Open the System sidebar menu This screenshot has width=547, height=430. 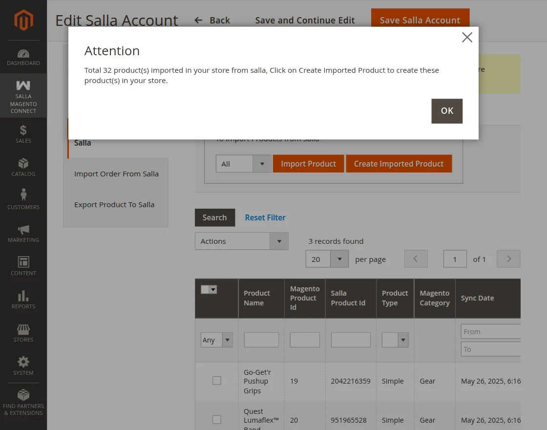(23, 366)
